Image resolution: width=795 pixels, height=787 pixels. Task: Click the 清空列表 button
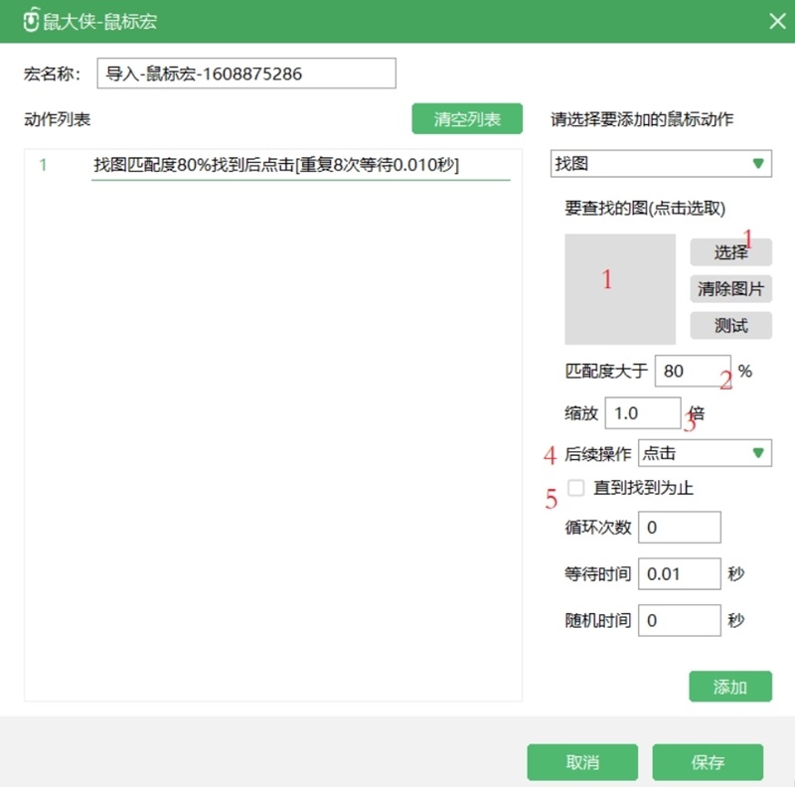coord(469,117)
